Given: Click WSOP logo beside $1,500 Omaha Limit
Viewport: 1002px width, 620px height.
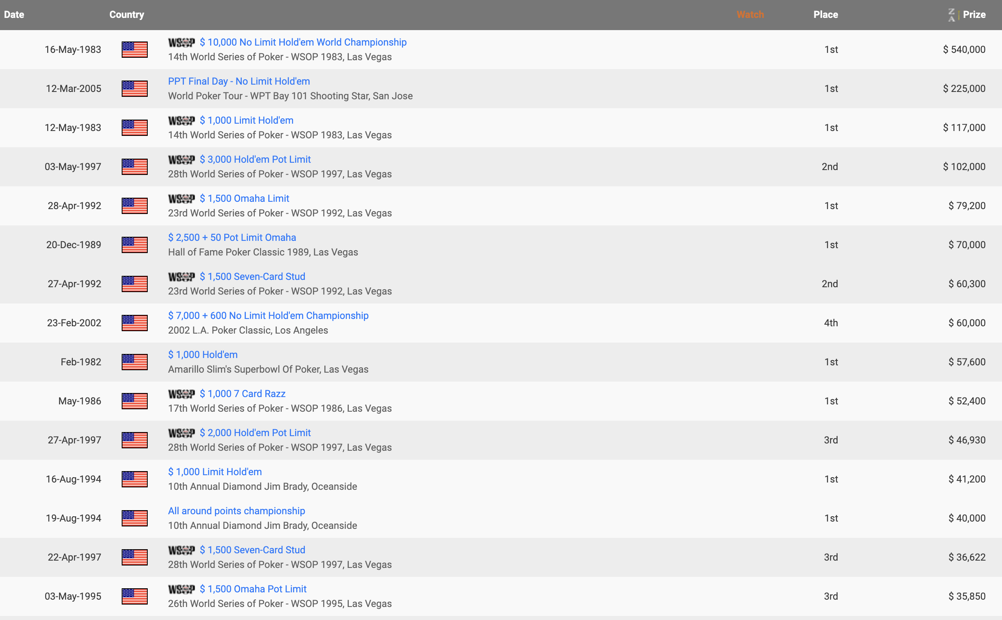Looking at the screenshot, I should (181, 199).
